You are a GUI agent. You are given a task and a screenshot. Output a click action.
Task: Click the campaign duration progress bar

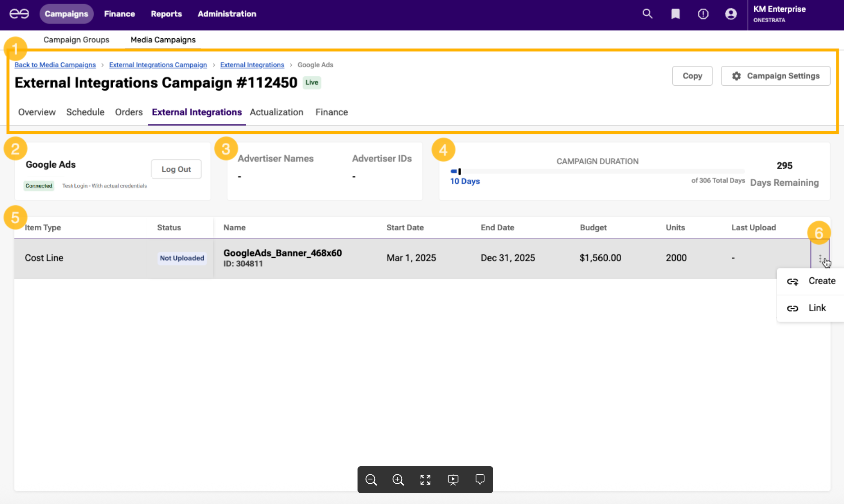[597, 171]
